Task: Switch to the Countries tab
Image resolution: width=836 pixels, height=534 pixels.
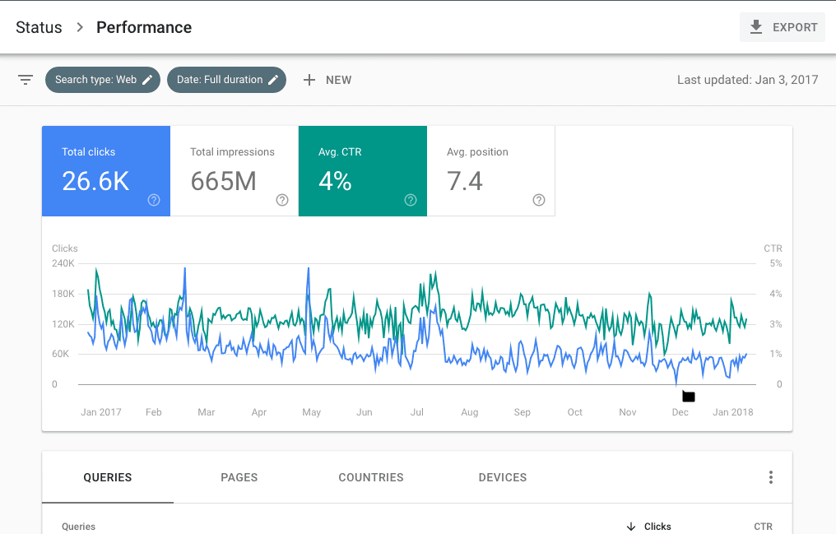Action: pos(371,477)
